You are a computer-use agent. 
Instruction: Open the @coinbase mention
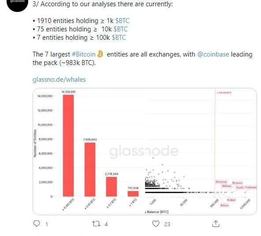point(213,54)
